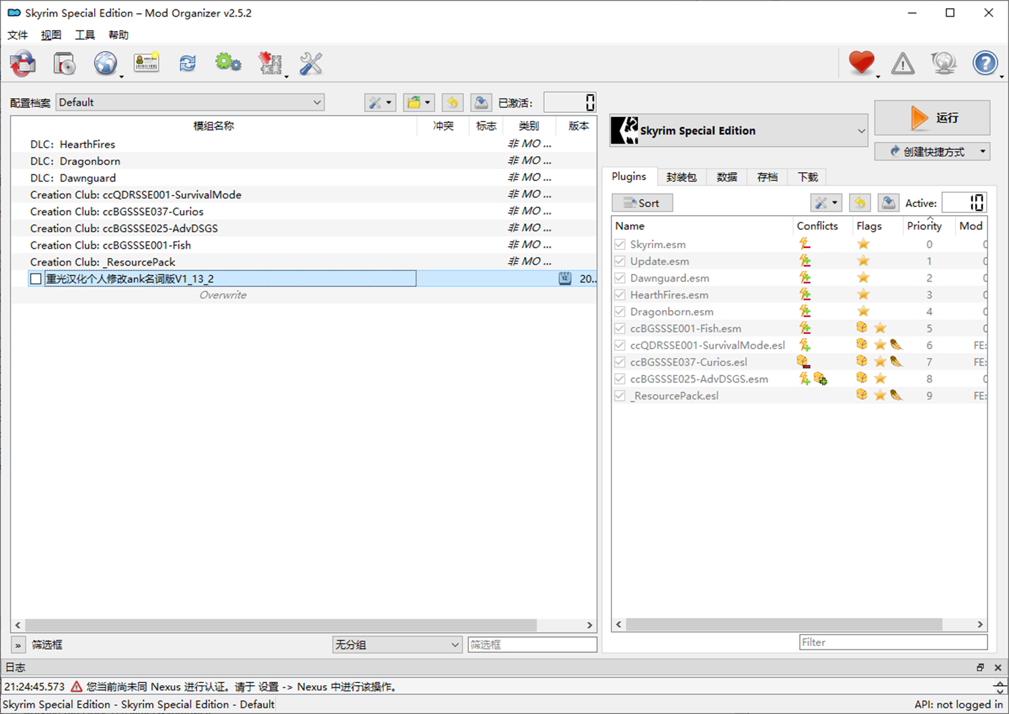
Task: Open the 无分组 grouping dropdown
Action: (x=397, y=645)
